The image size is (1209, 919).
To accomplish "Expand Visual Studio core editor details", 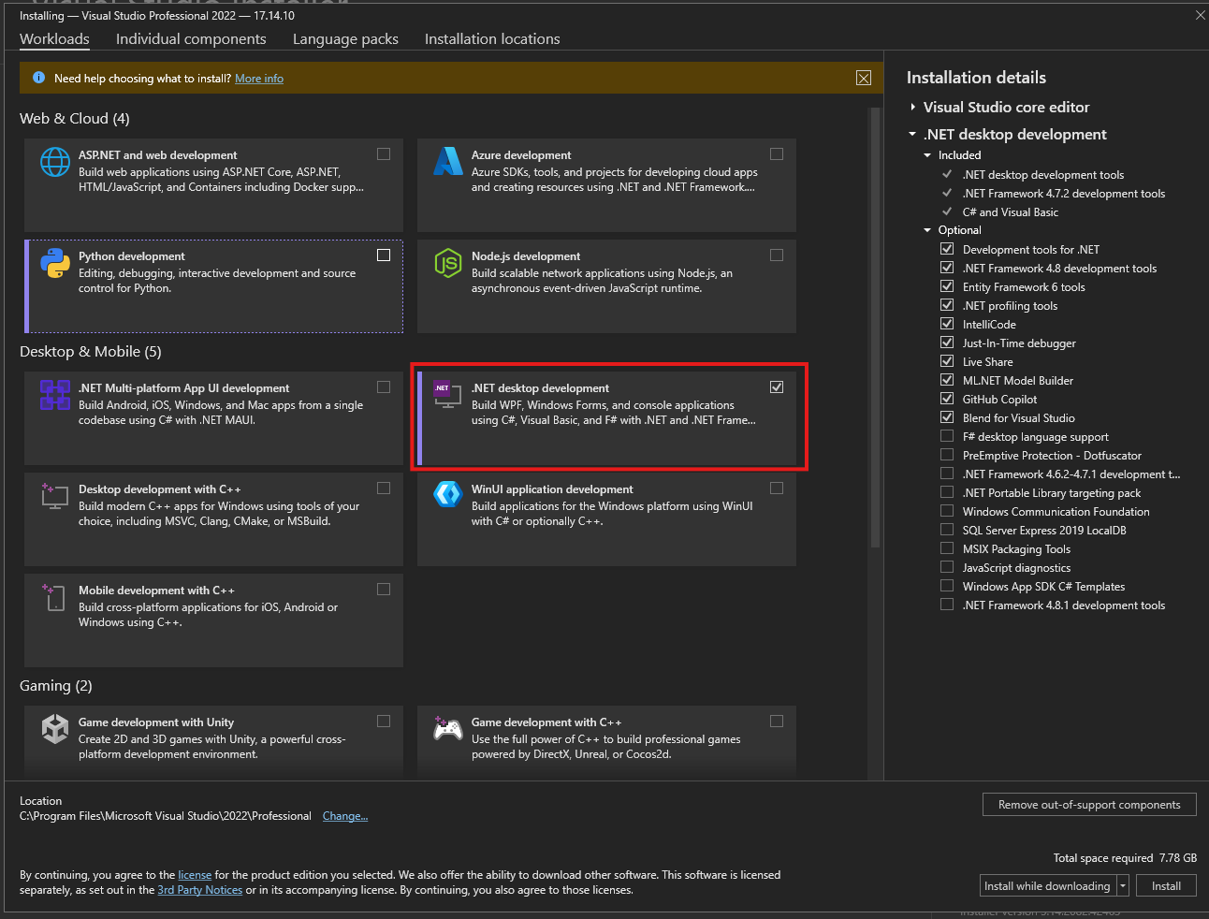I will 913,108.
